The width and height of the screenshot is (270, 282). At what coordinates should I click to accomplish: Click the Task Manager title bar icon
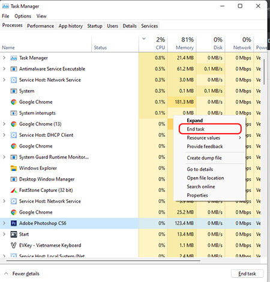[x=5, y=6]
